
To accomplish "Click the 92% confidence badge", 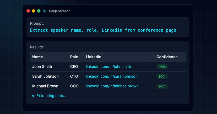I will click(162, 86).
